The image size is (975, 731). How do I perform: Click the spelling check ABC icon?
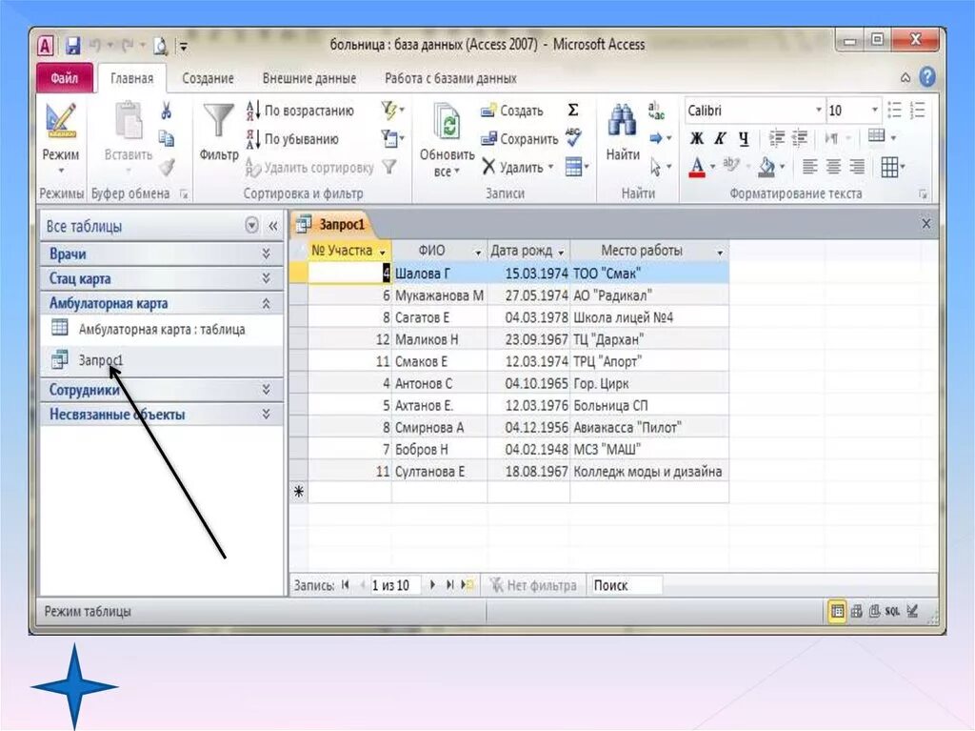click(x=573, y=137)
